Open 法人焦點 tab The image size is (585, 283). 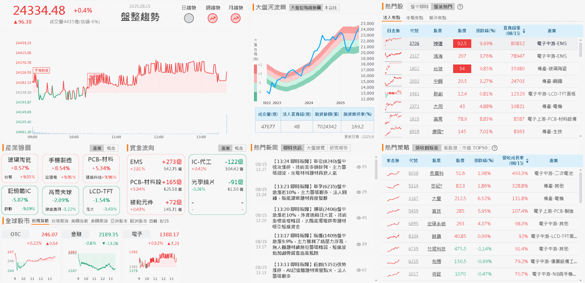(392, 18)
